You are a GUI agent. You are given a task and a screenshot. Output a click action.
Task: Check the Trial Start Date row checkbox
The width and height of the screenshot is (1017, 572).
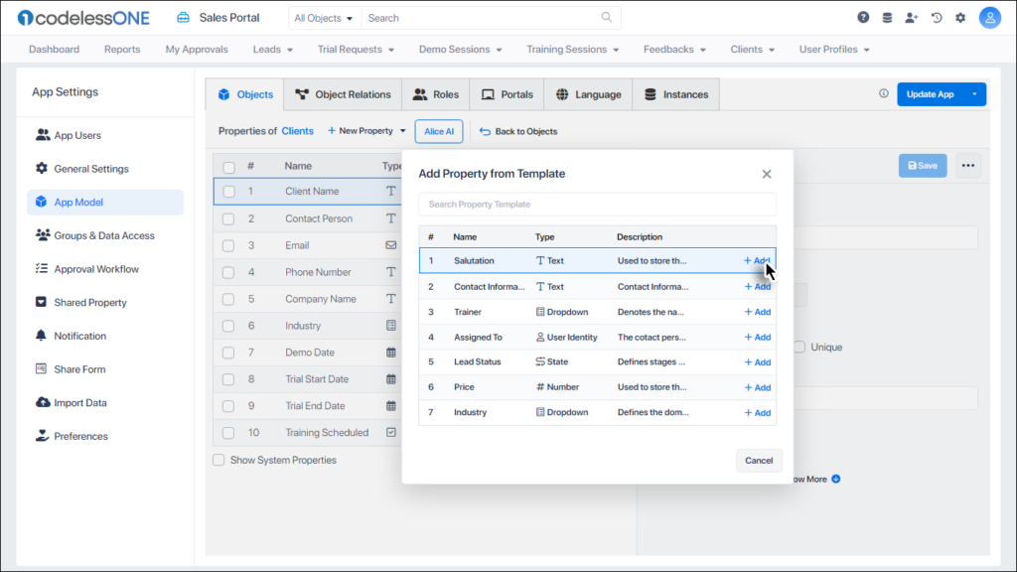coord(228,379)
